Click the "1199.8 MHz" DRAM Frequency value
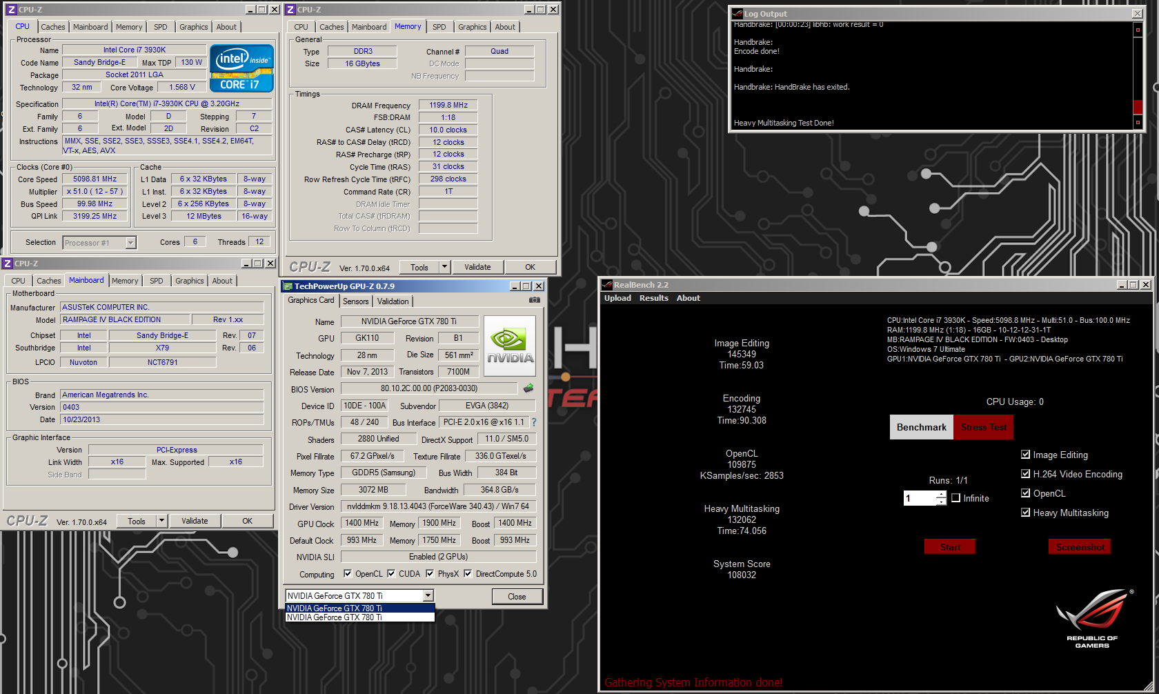Viewport: 1159px width, 694px height. coord(448,105)
